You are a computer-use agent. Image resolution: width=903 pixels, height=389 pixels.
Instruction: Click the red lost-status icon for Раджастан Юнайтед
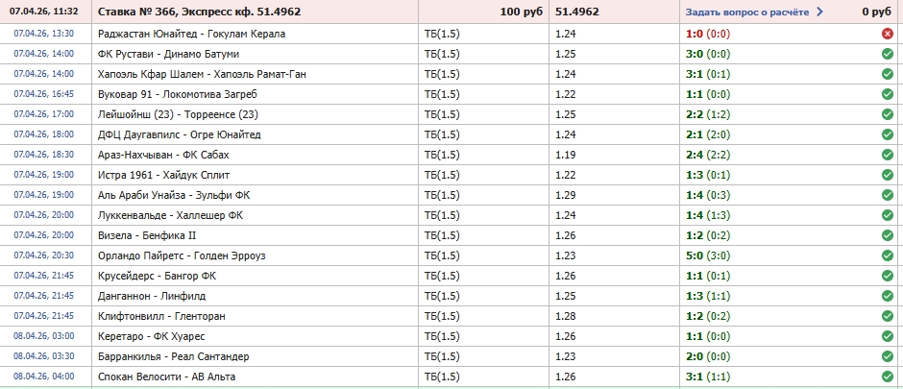(888, 34)
